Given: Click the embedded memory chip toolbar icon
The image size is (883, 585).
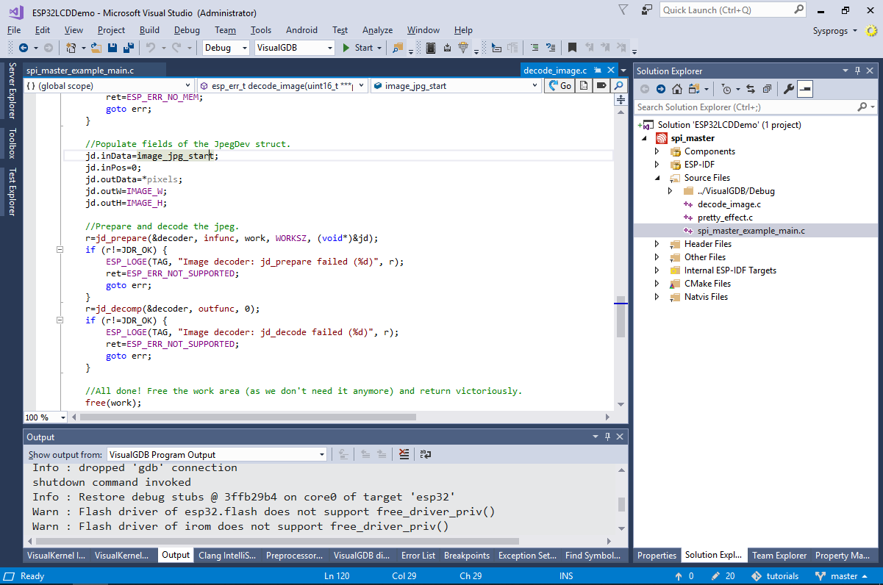Looking at the screenshot, I should [x=430, y=48].
